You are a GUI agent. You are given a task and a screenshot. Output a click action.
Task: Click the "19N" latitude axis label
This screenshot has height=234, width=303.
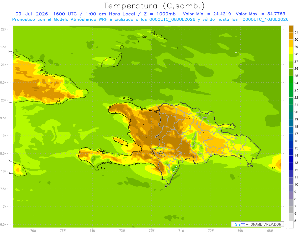(4, 136)
